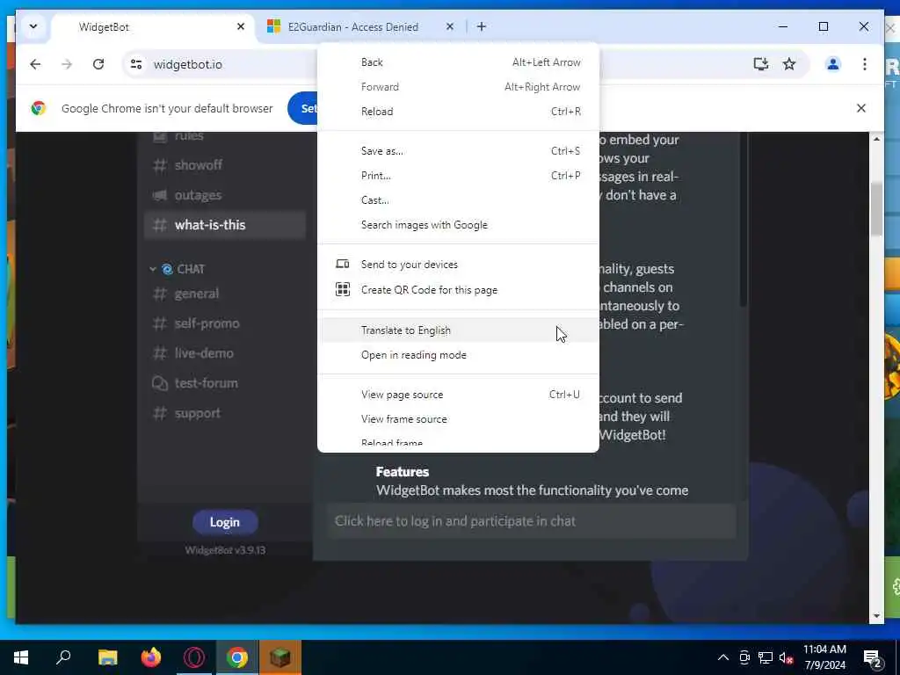Image resolution: width=900 pixels, height=675 pixels.
Task: Select Print... from the context menu
Action: click(x=458, y=176)
